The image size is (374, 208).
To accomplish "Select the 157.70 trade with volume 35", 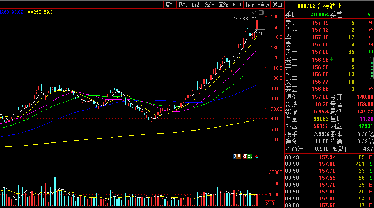I will (329, 185).
